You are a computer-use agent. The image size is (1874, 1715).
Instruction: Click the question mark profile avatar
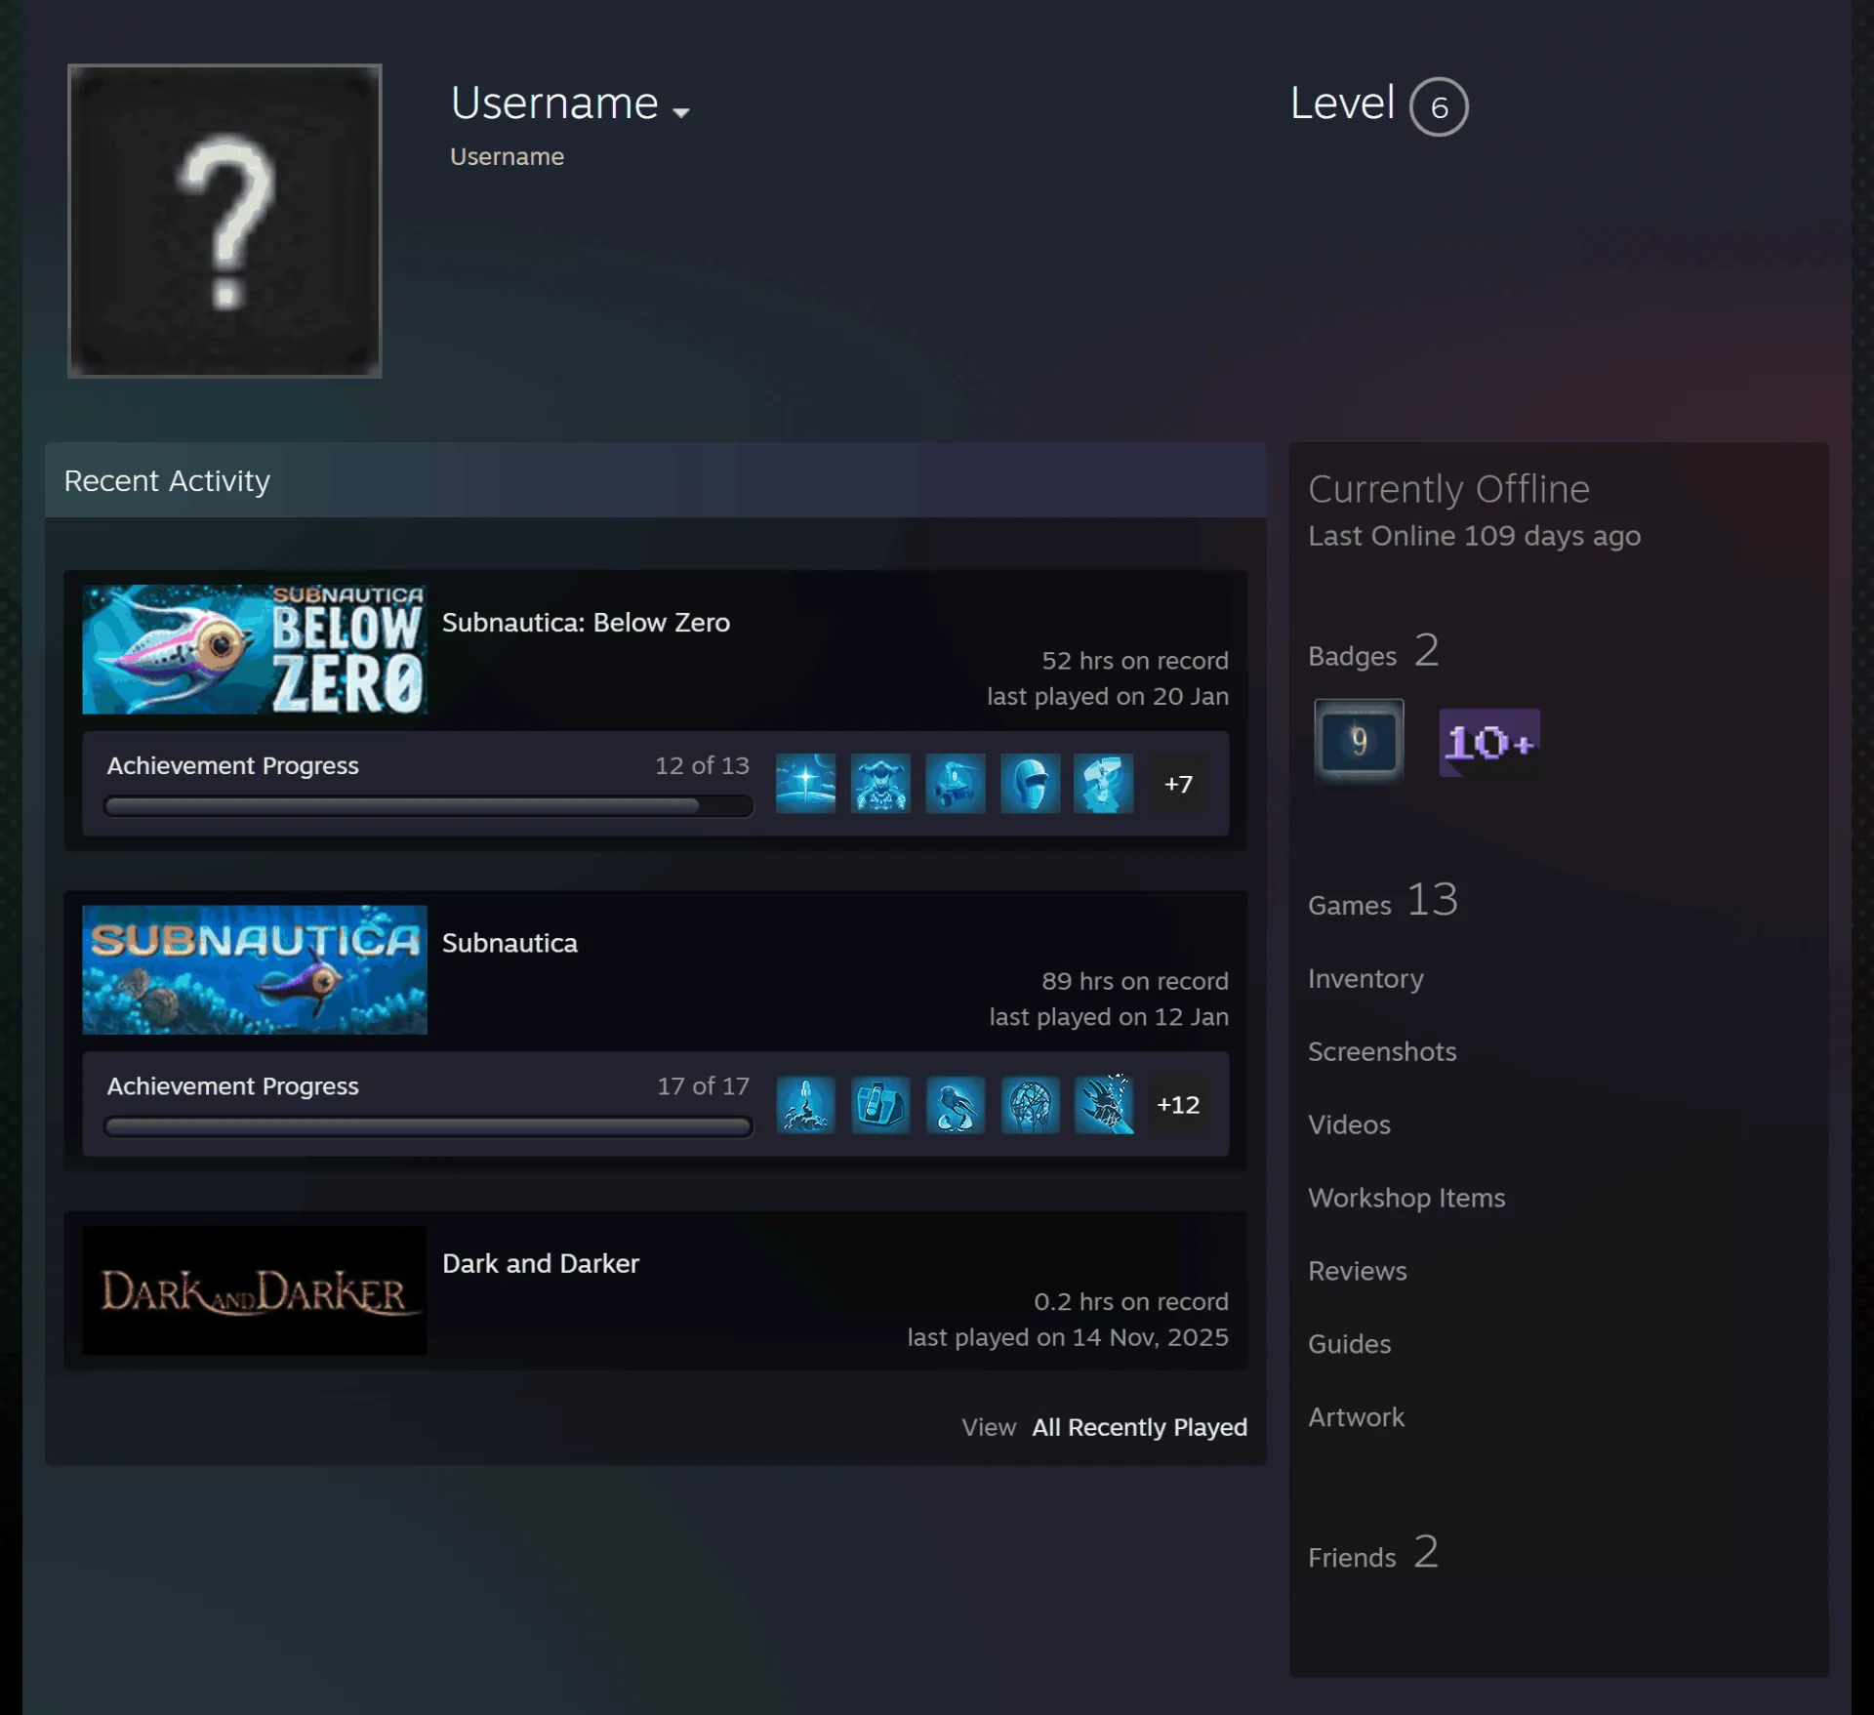(x=224, y=221)
